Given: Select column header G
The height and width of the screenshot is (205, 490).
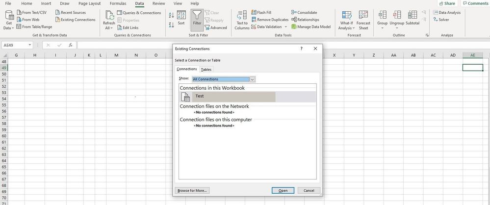Looking at the screenshot, I should tap(16, 55).
